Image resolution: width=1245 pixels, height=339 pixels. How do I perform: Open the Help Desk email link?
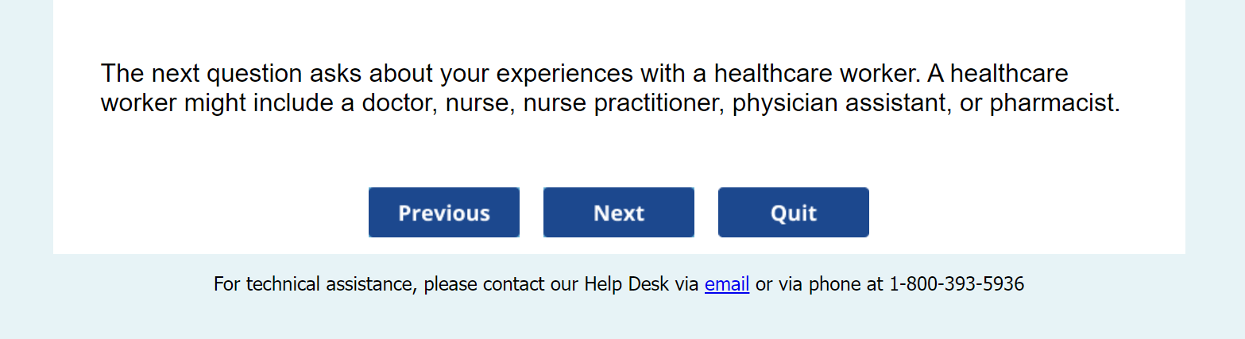(x=726, y=283)
